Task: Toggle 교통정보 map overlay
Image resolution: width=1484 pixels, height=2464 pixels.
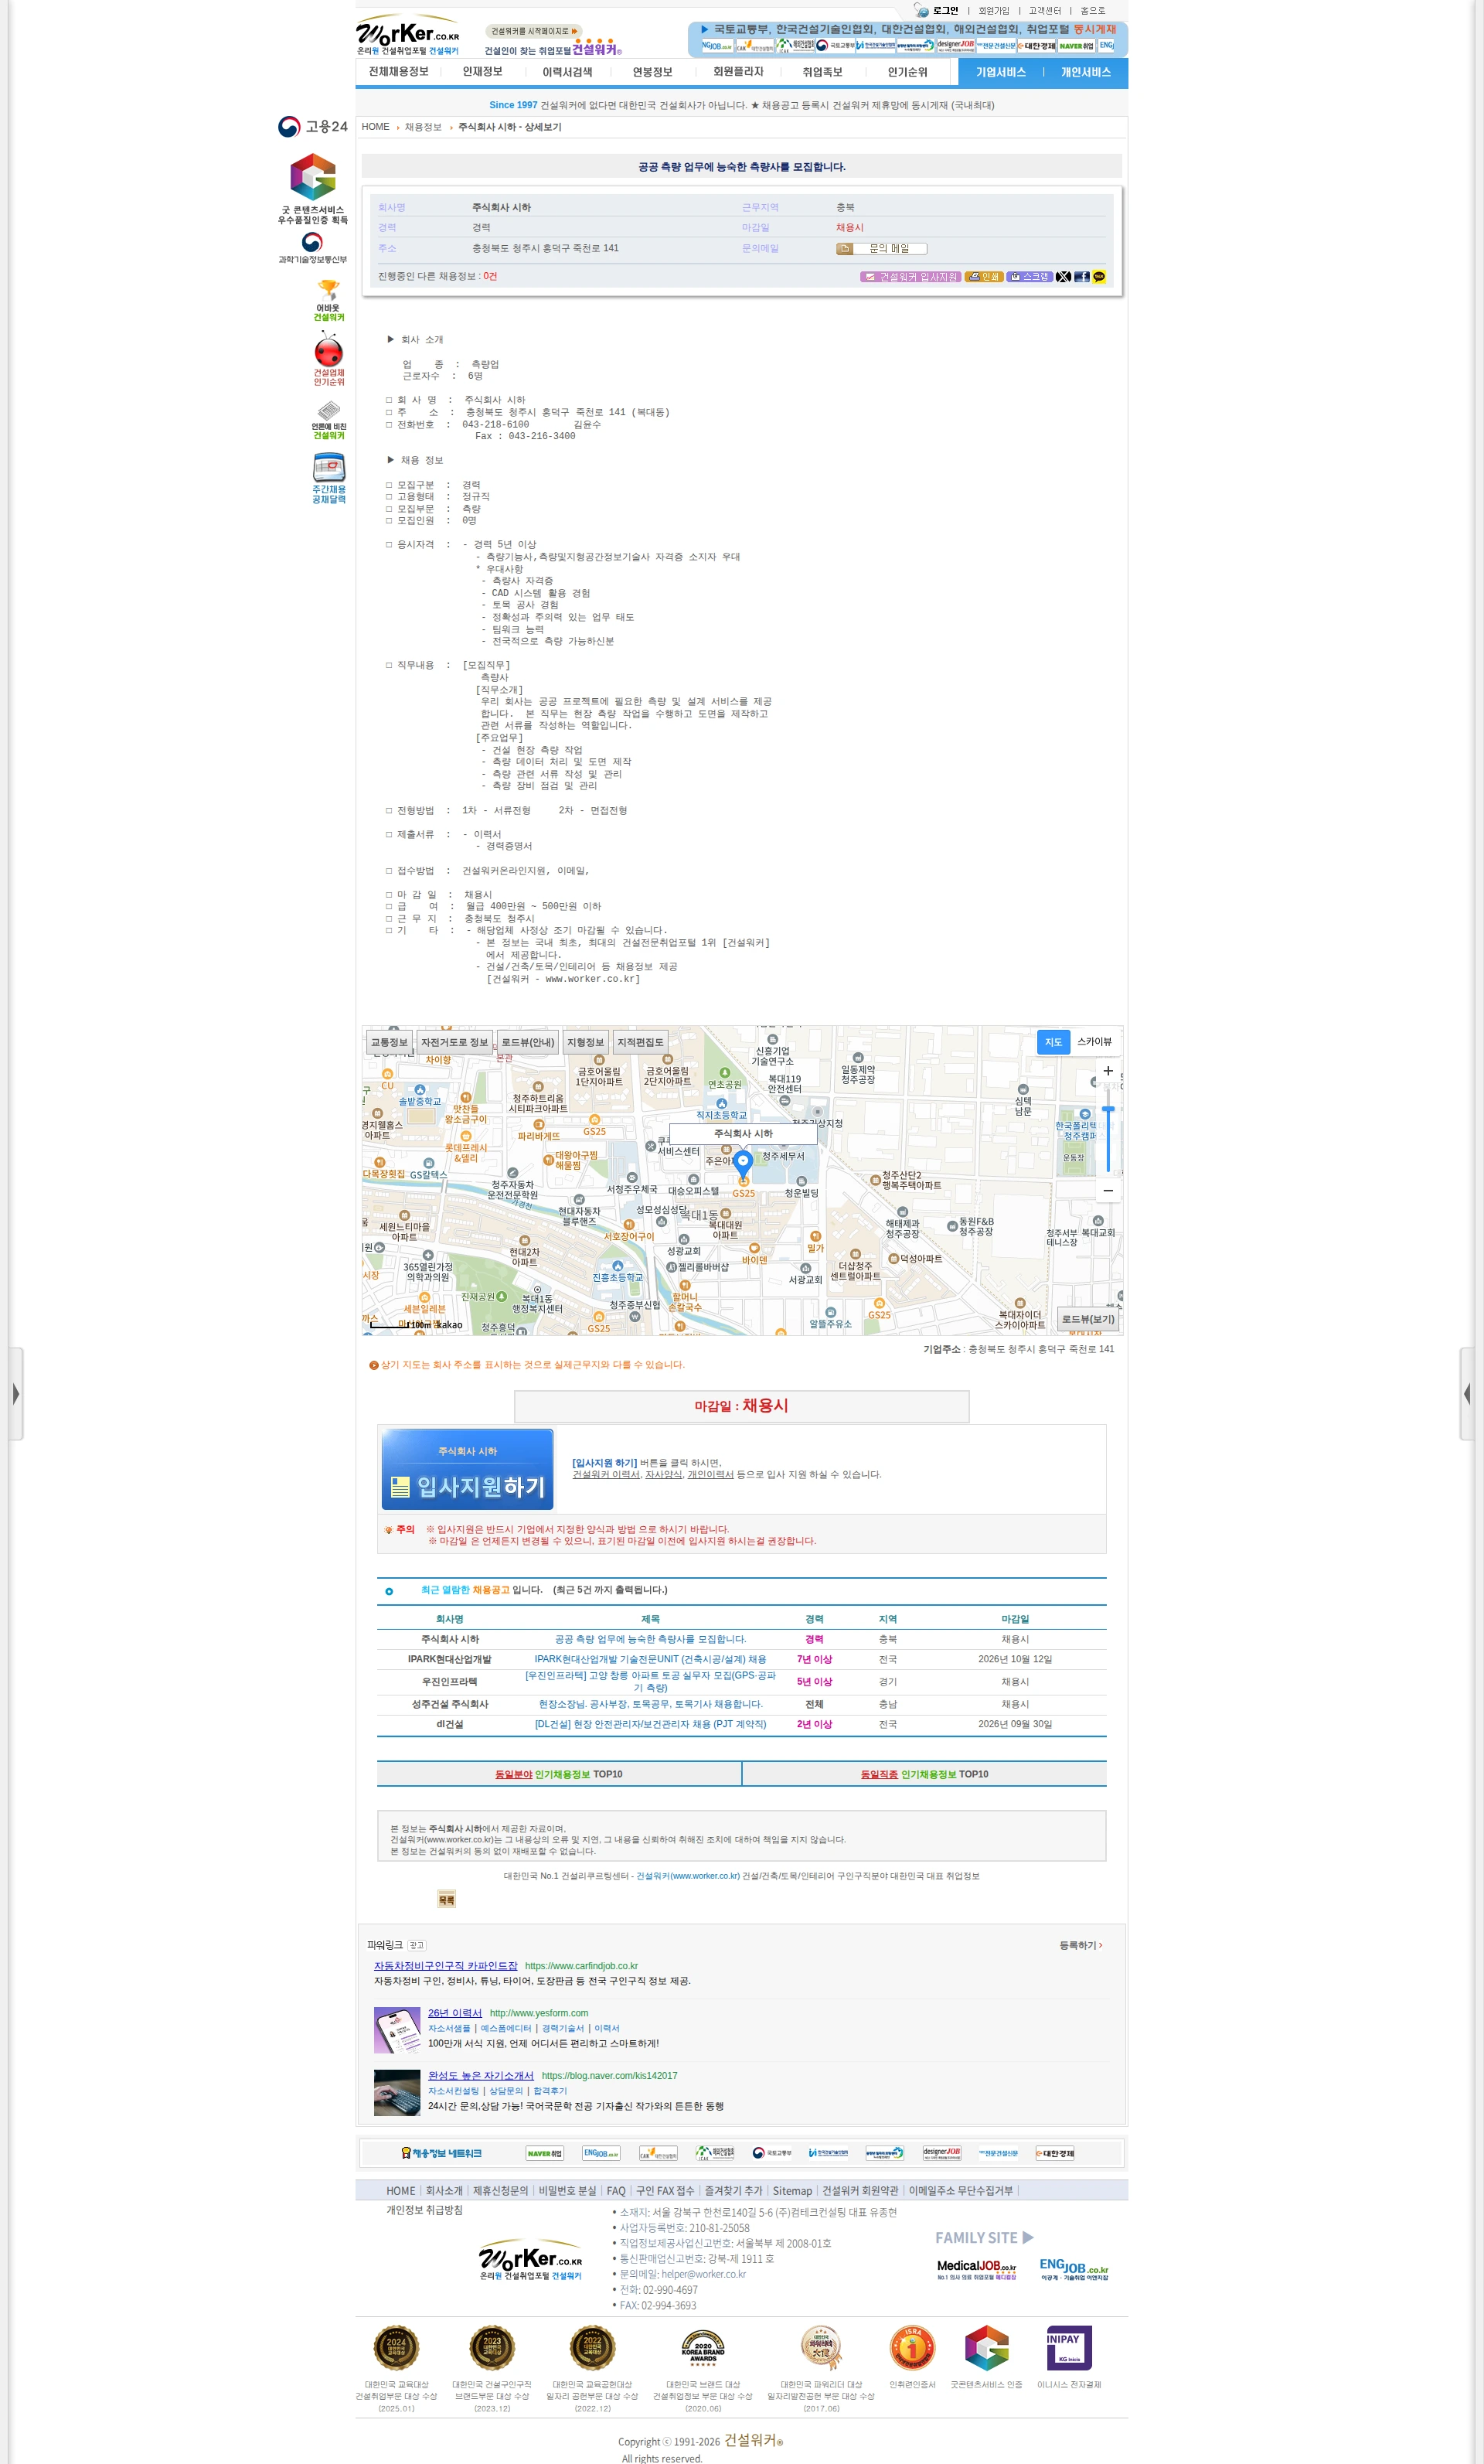Action: coord(389,1042)
